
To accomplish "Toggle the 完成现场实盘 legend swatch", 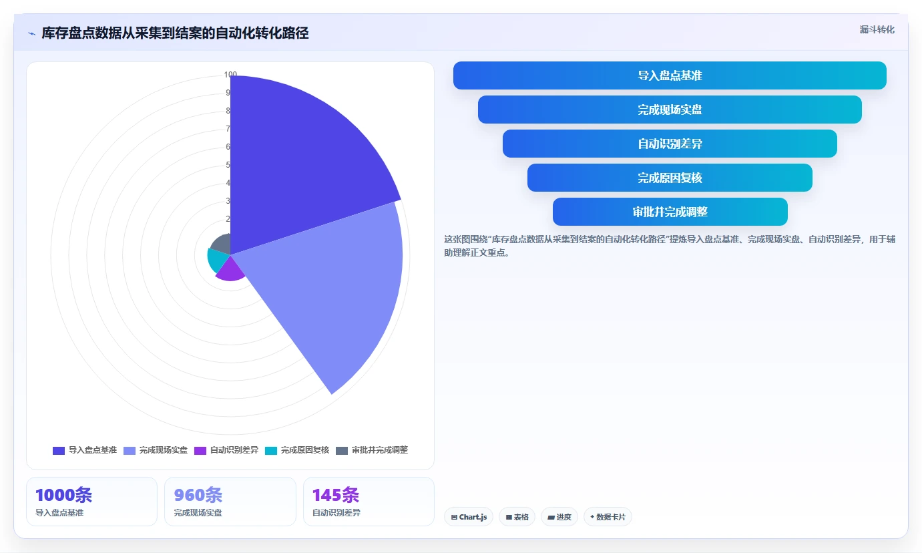I will [x=130, y=451].
